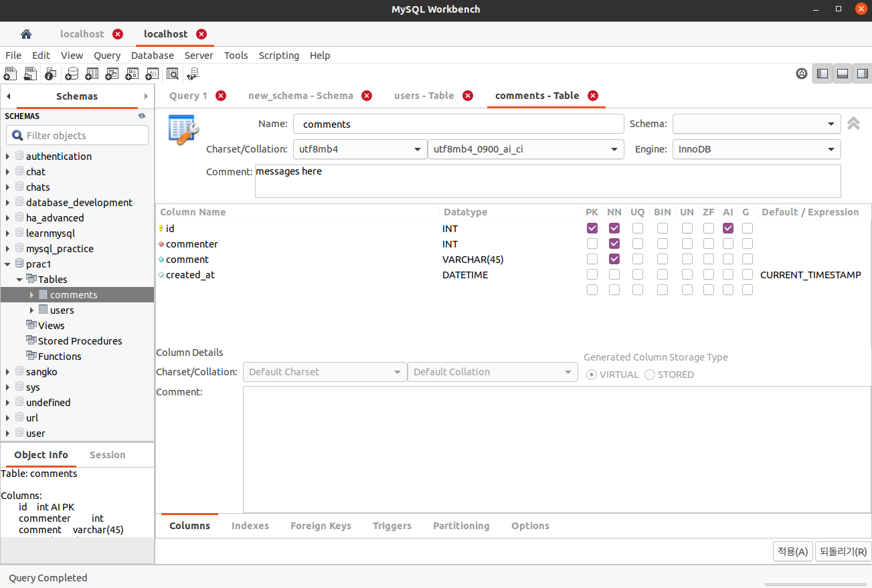Create a new table using the toolbar icon
The width and height of the screenshot is (872, 588).
[92, 74]
